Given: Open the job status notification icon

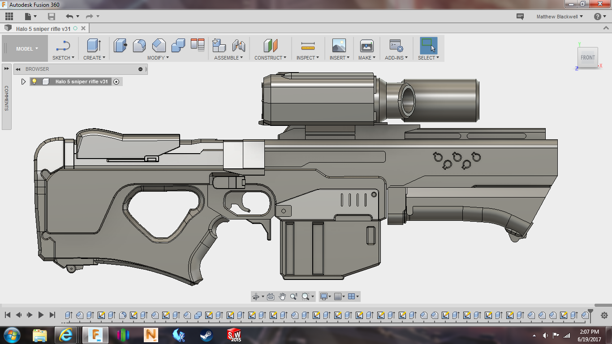Looking at the screenshot, I should [x=520, y=17].
